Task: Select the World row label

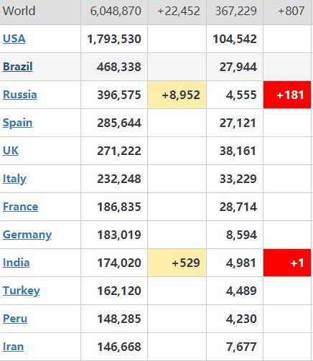Action: pos(19,11)
